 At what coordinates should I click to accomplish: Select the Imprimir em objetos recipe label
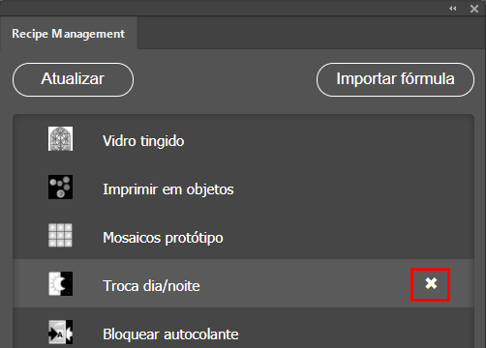point(168,189)
